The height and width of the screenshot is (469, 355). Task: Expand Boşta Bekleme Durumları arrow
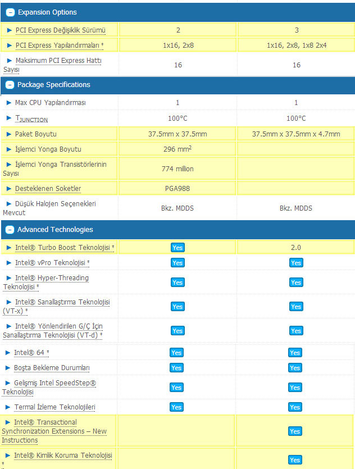click(x=8, y=368)
